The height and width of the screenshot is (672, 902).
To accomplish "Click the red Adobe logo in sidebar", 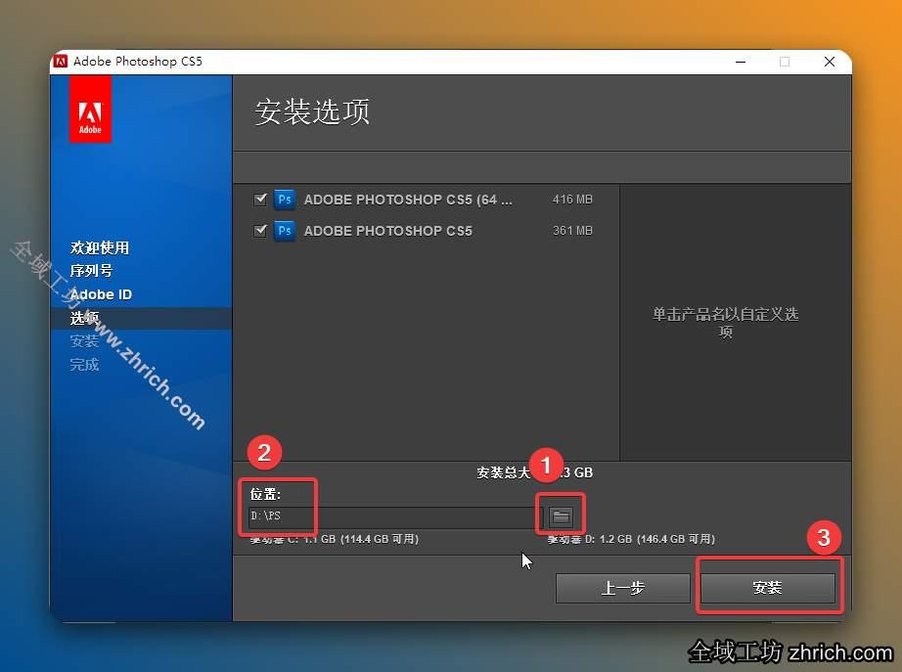I will point(90,112).
